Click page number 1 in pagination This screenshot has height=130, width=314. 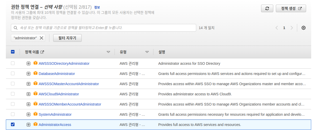(x=284, y=28)
